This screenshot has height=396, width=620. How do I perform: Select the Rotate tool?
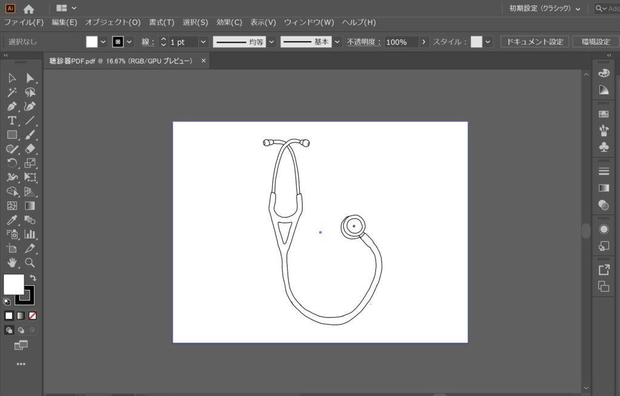click(x=12, y=163)
